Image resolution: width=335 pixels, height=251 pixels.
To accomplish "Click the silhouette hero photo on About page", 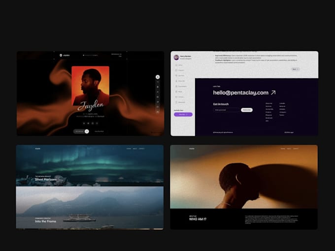I will click(244, 177).
